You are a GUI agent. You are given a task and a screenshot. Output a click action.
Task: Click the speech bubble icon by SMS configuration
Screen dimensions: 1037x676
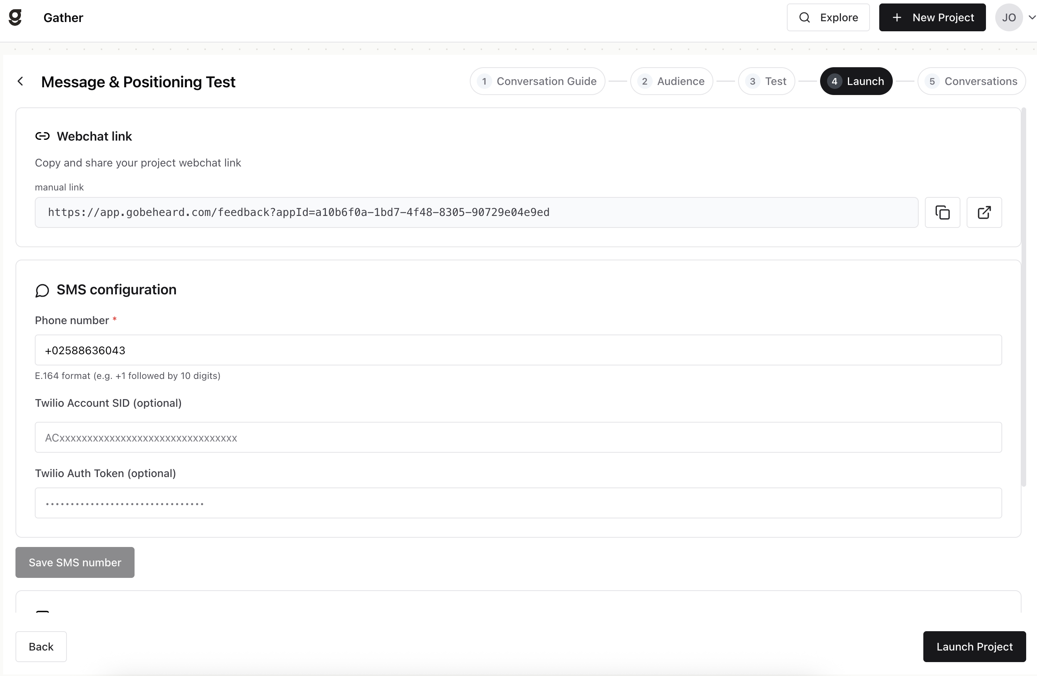[42, 290]
